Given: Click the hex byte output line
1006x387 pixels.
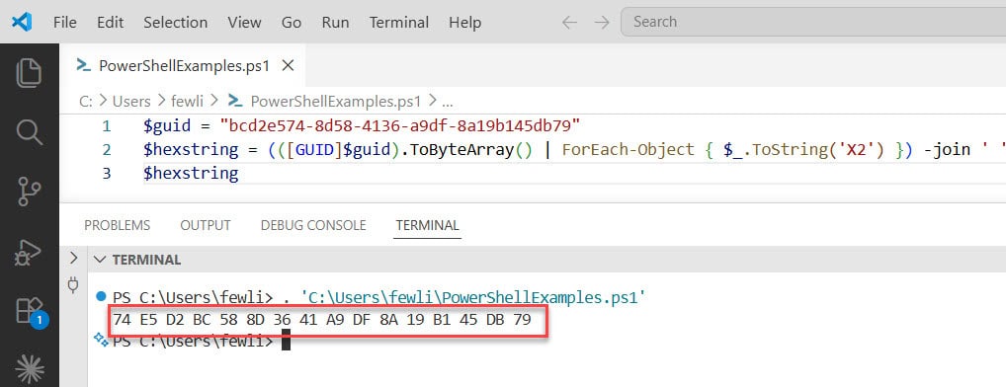Looking at the screenshot, I should [322, 319].
